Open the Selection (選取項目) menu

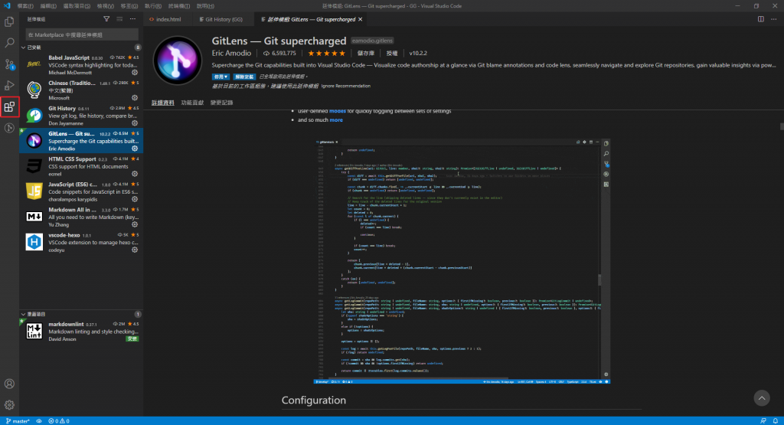[77, 6]
